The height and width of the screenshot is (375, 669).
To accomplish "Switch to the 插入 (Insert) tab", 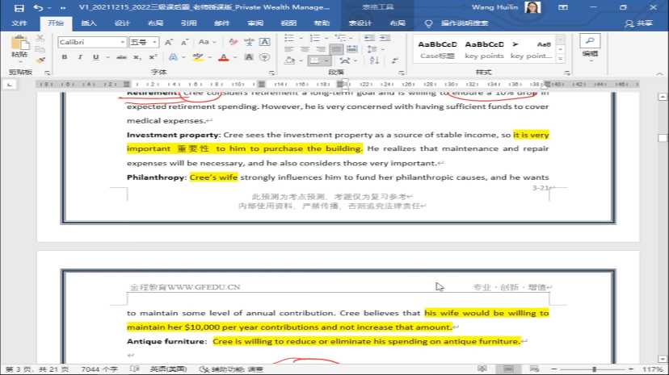I will 89,23.
